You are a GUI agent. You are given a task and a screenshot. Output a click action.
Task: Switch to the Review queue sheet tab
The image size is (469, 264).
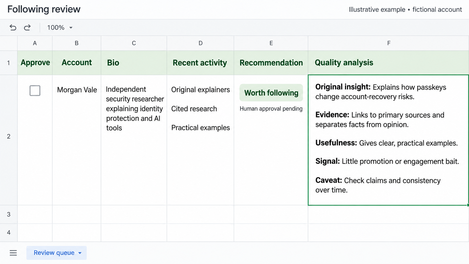point(56,253)
